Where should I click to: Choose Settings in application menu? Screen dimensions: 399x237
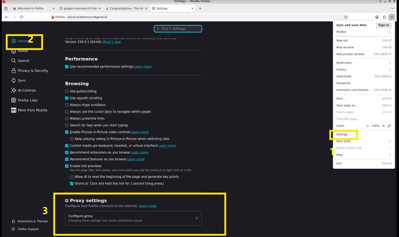coord(364,134)
